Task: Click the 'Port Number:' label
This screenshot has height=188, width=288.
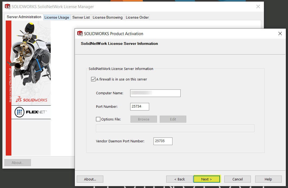Action: (107, 107)
